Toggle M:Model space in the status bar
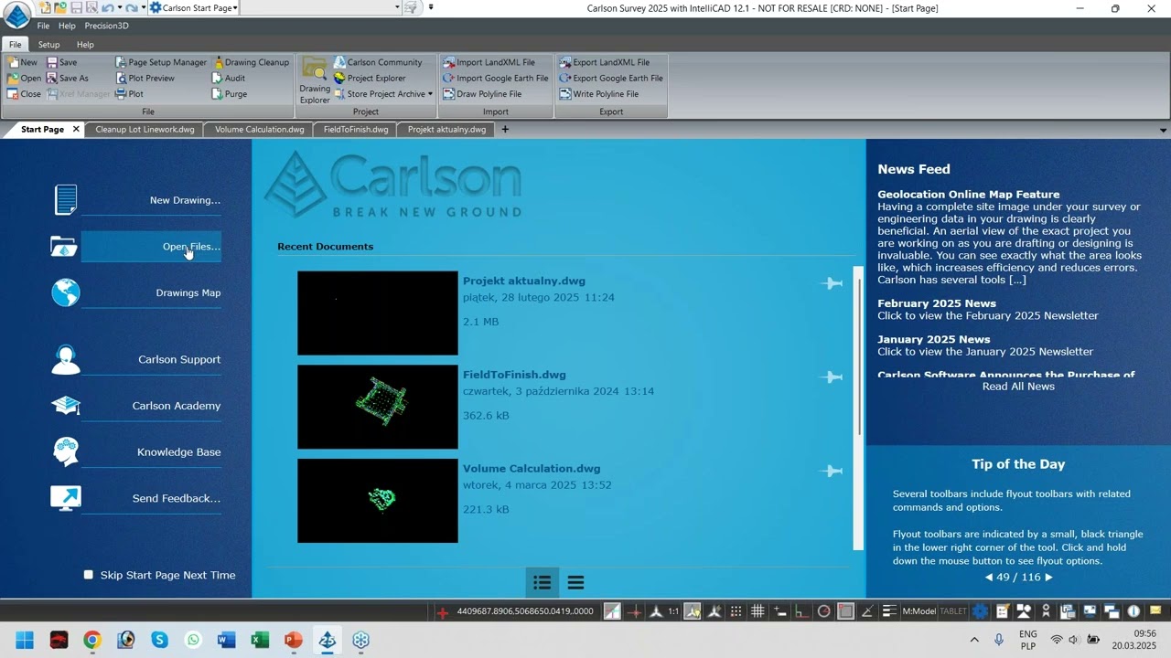The width and height of the screenshot is (1171, 658). tap(919, 611)
